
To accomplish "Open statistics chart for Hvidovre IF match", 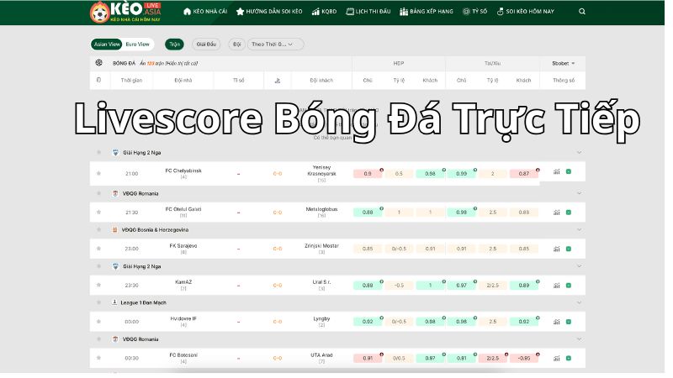I will pyautogui.click(x=557, y=322).
